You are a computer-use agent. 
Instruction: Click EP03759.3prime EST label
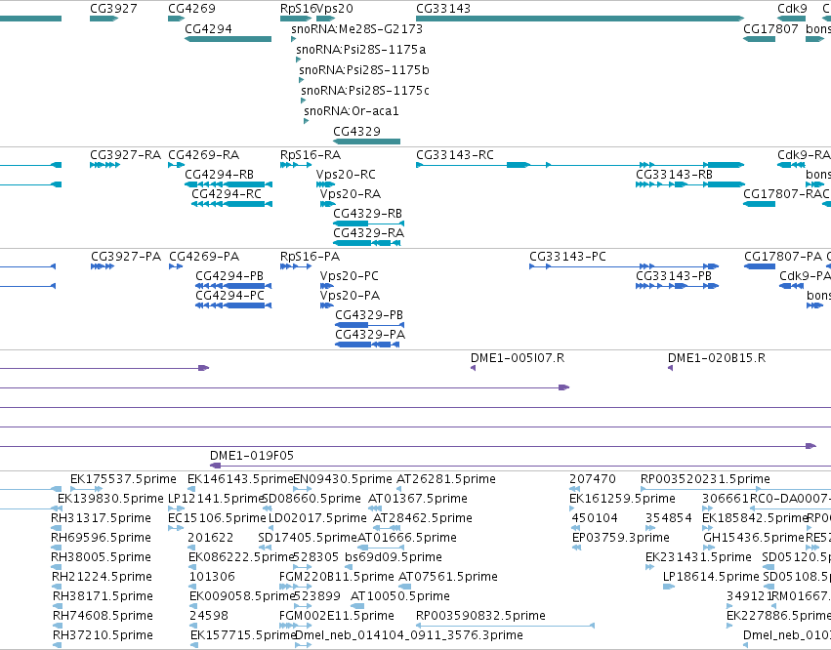pyautogui.click(x=621, y=538)
